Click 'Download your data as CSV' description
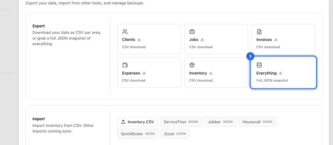 [67, 38]
